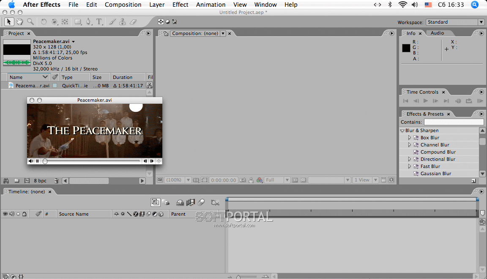Expand the Directional Blur presets
Viewport: 487px width, 279px height.
(x=409, y=159)
